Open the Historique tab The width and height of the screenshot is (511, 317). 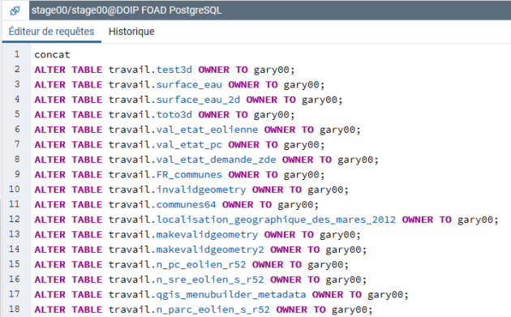pyautogui.click(x=131, y=32)
